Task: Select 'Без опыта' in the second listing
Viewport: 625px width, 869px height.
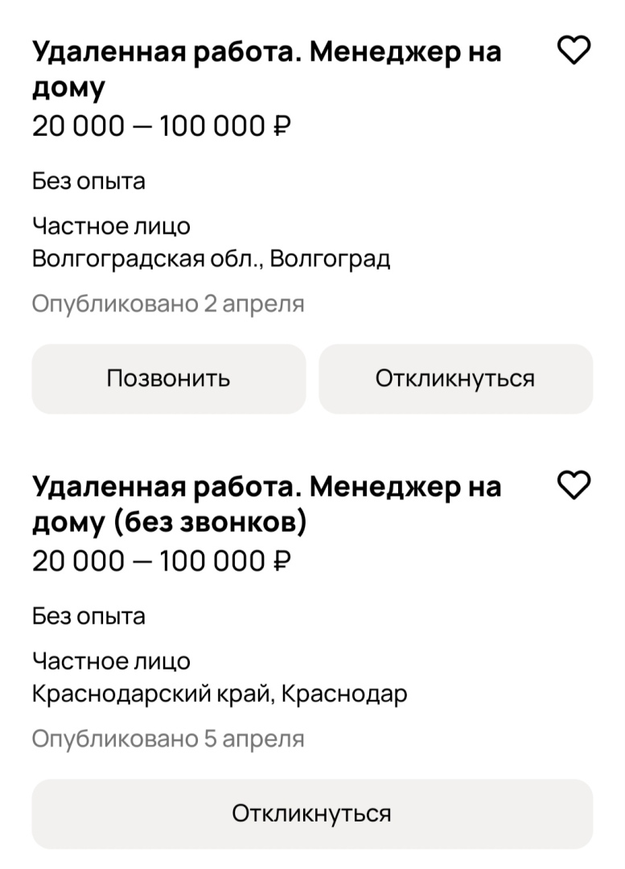Action: click(x=88, y=616)
